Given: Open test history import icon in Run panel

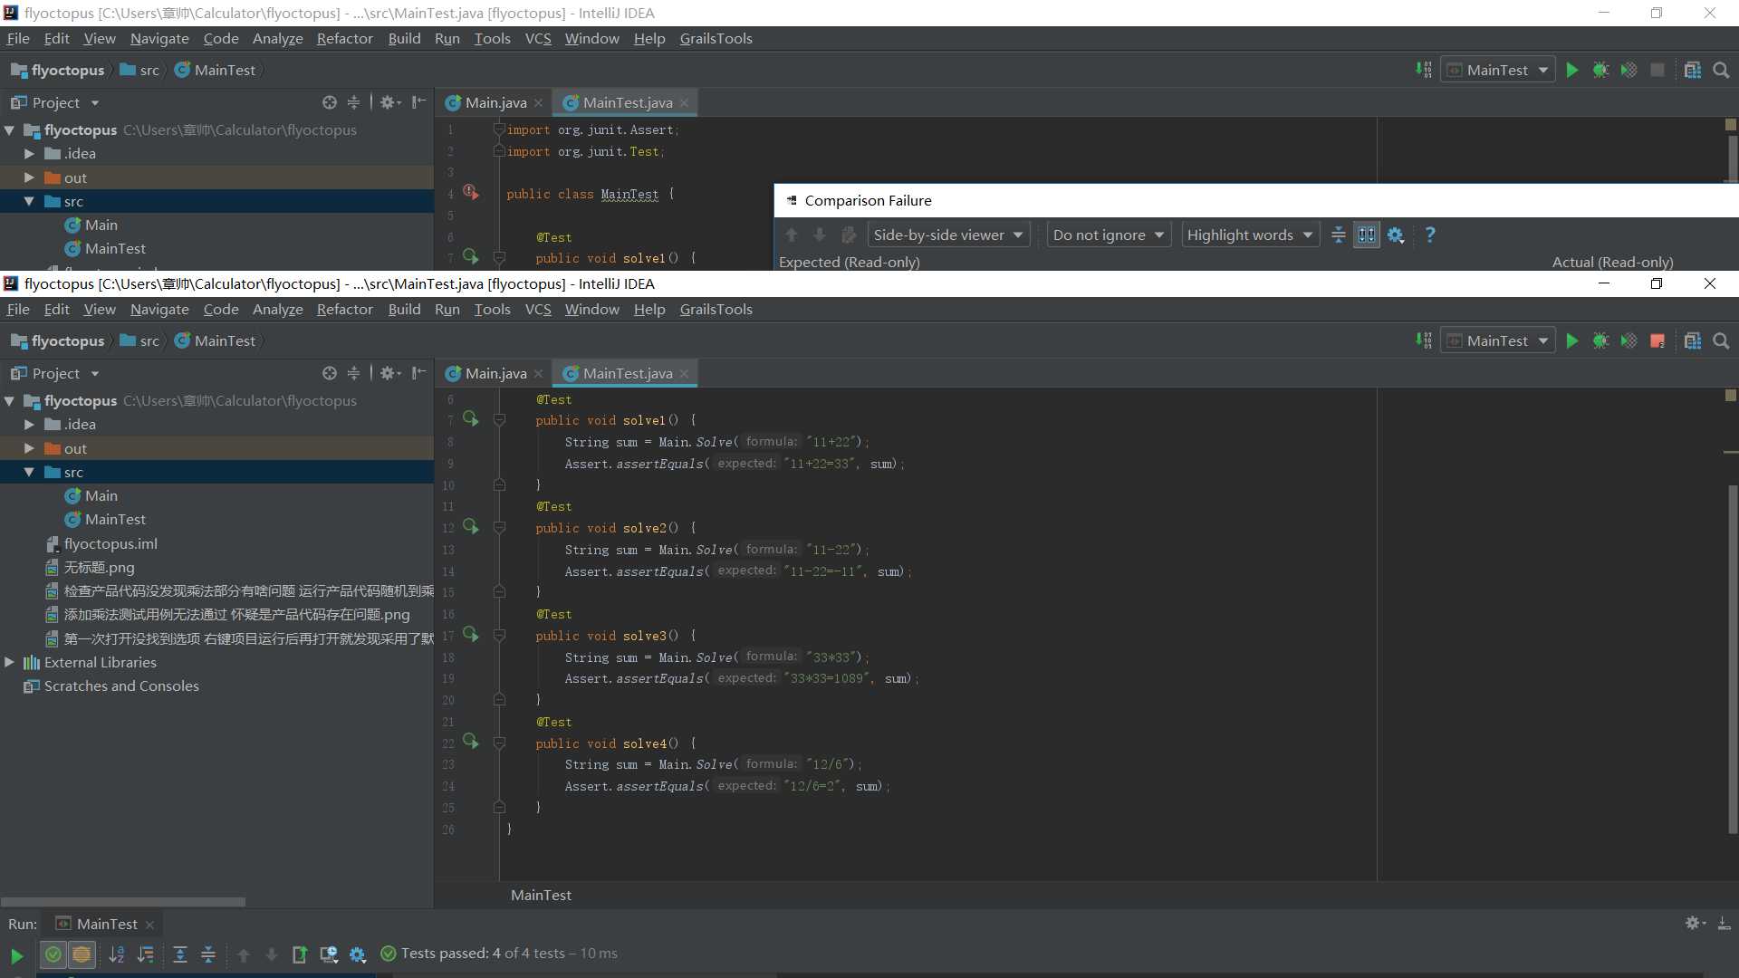Looking at the screenshot, I should (x=329, y=954).
